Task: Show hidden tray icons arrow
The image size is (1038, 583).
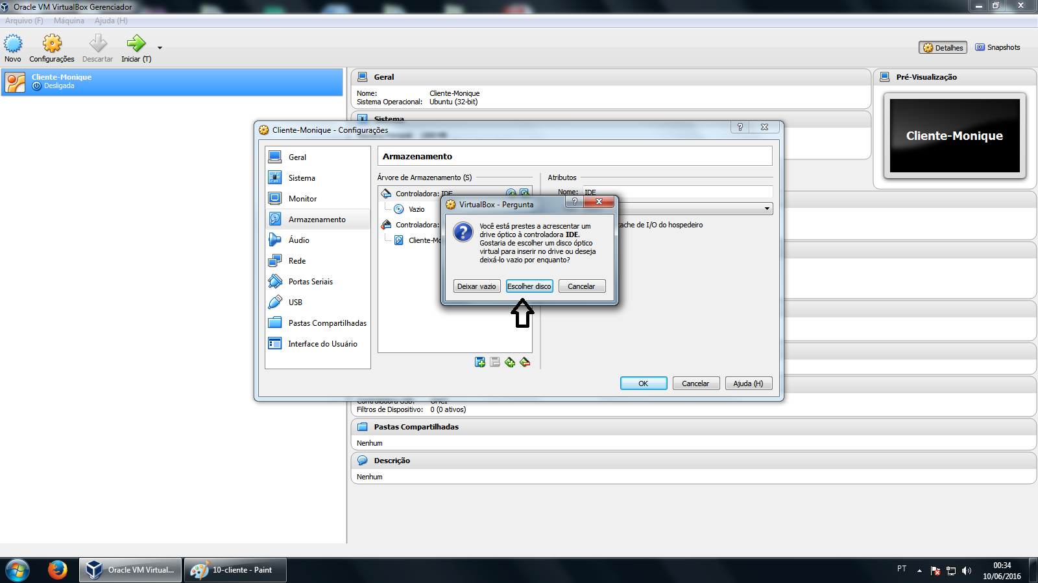Action: point(919,571)
